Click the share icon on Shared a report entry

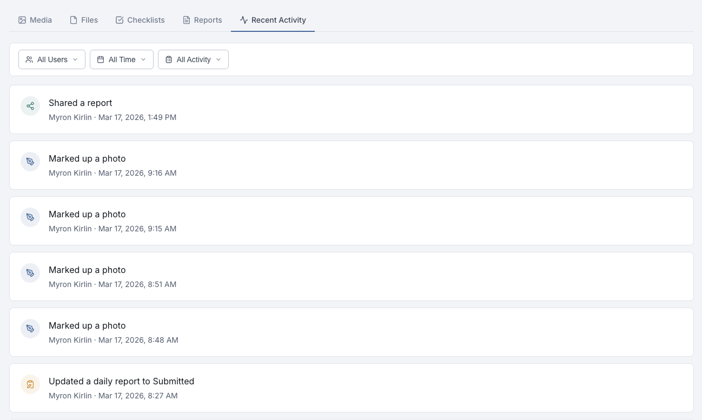[30, 106]
